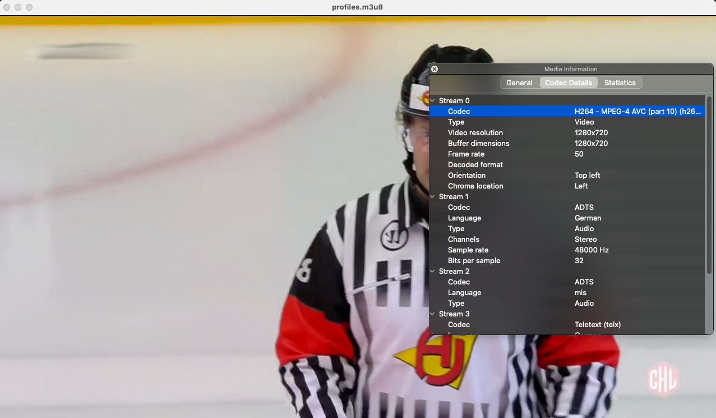
Task: Select the Orientation row
Action: 567,175
